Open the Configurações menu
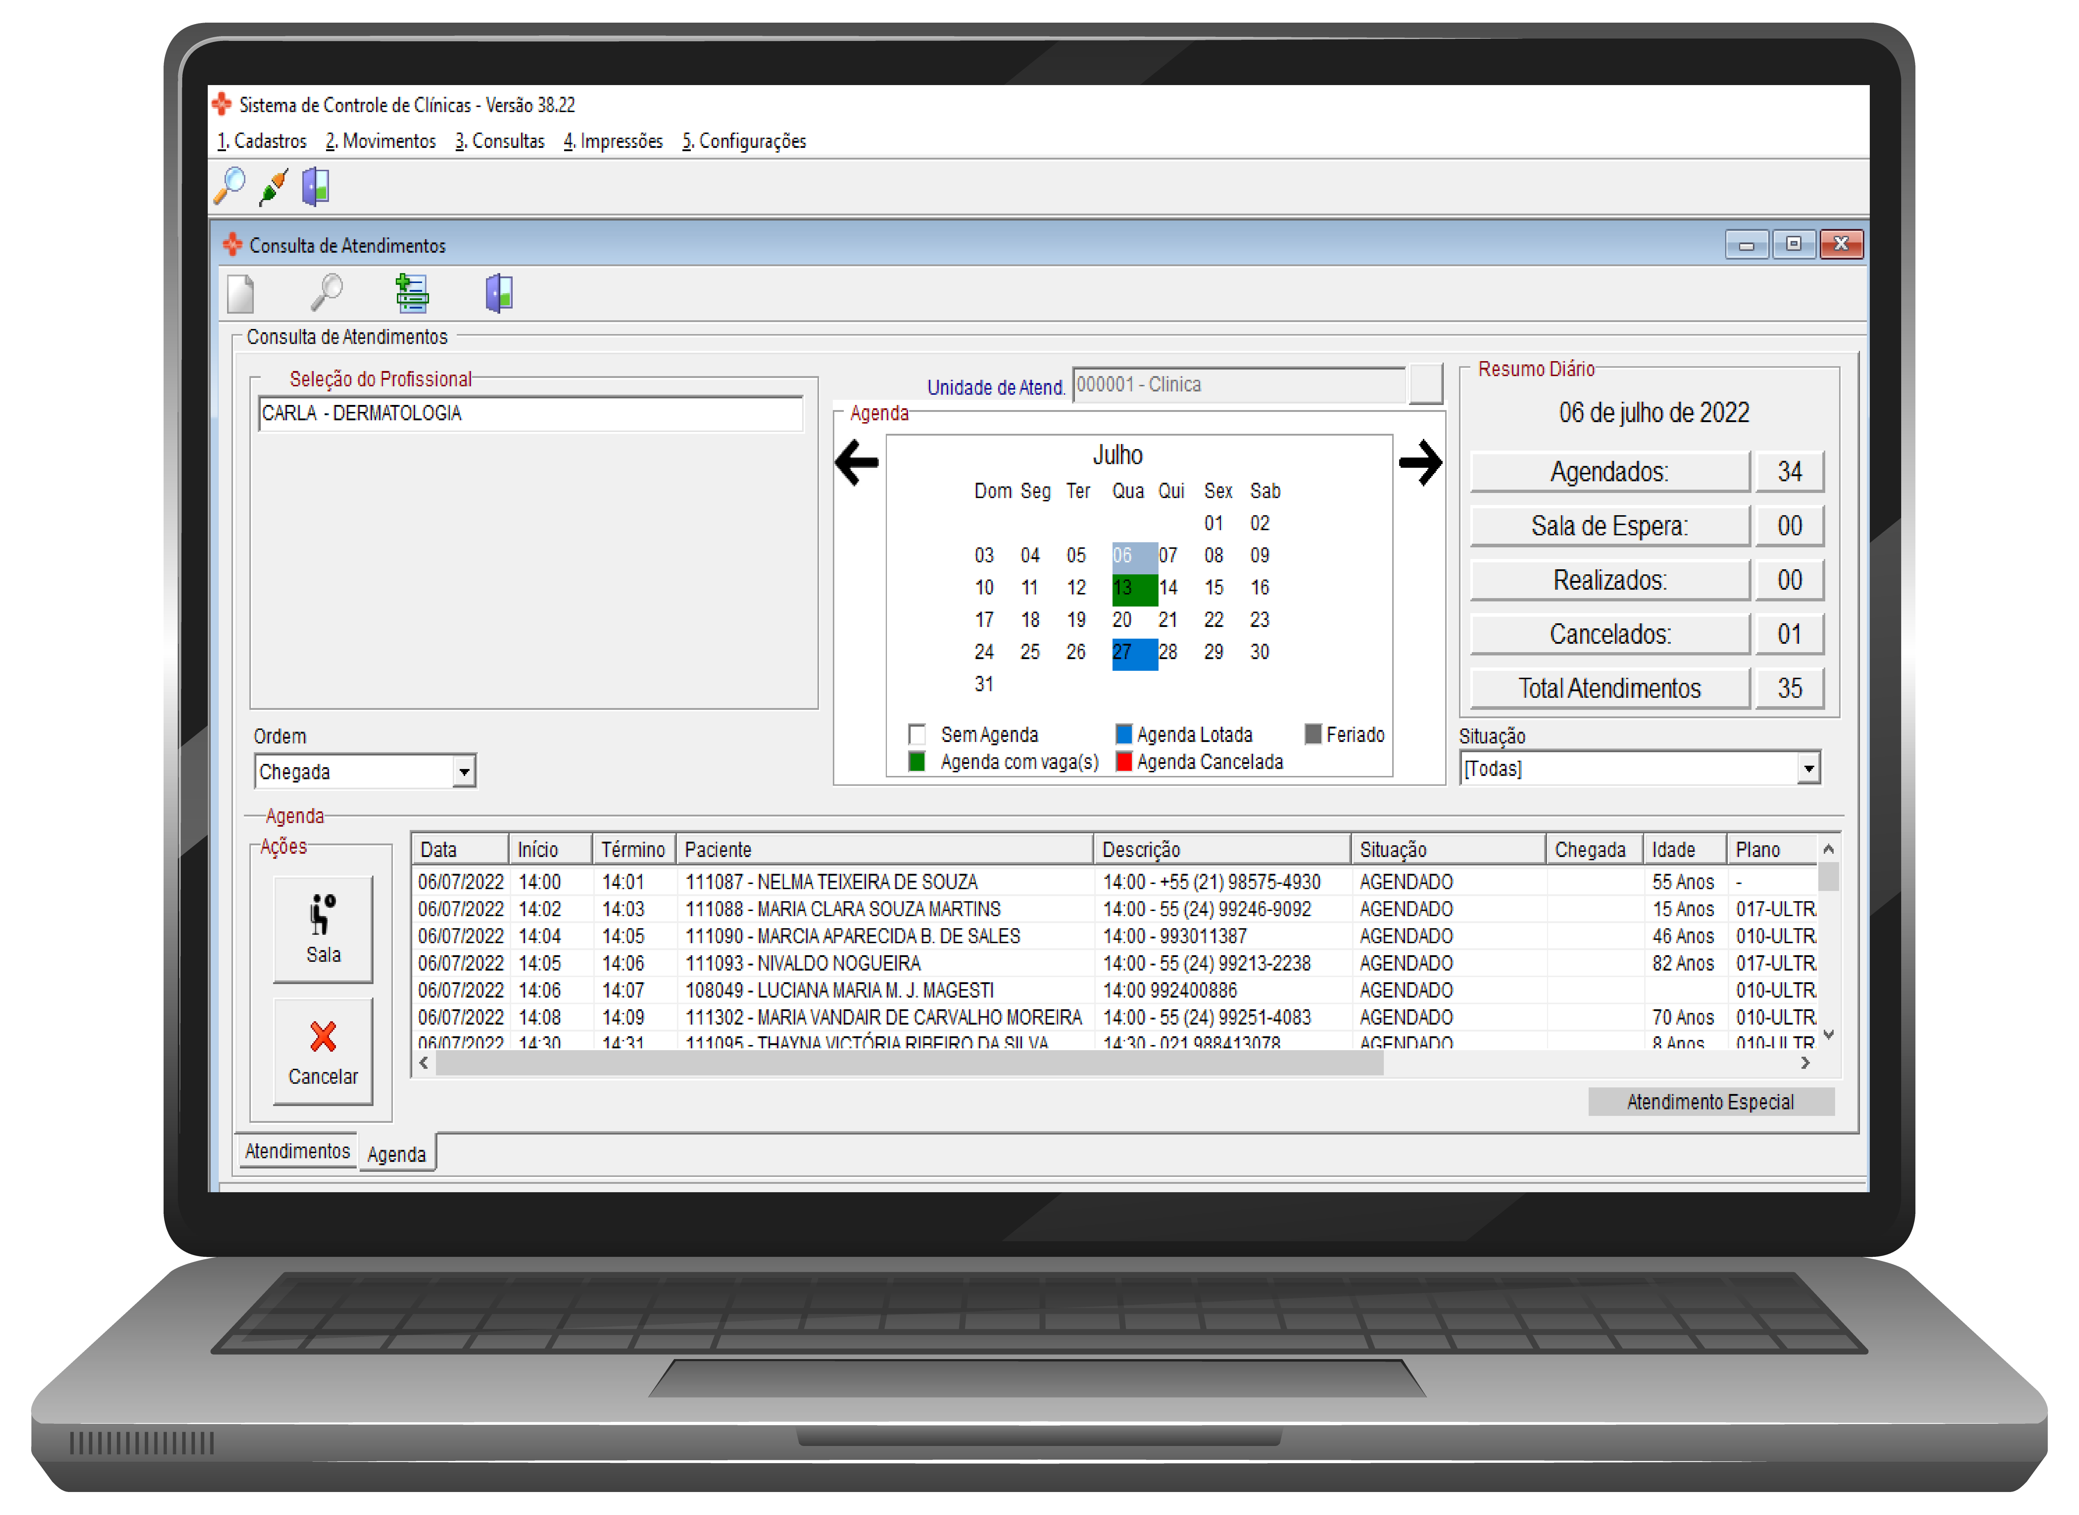The image size is (2079, 1515). (x=744, y=141)
